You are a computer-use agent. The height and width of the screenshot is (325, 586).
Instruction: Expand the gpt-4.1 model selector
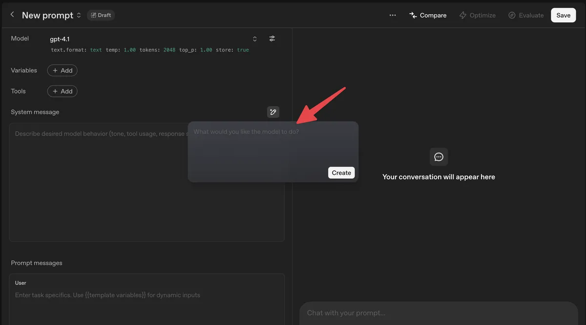(254, 39)
